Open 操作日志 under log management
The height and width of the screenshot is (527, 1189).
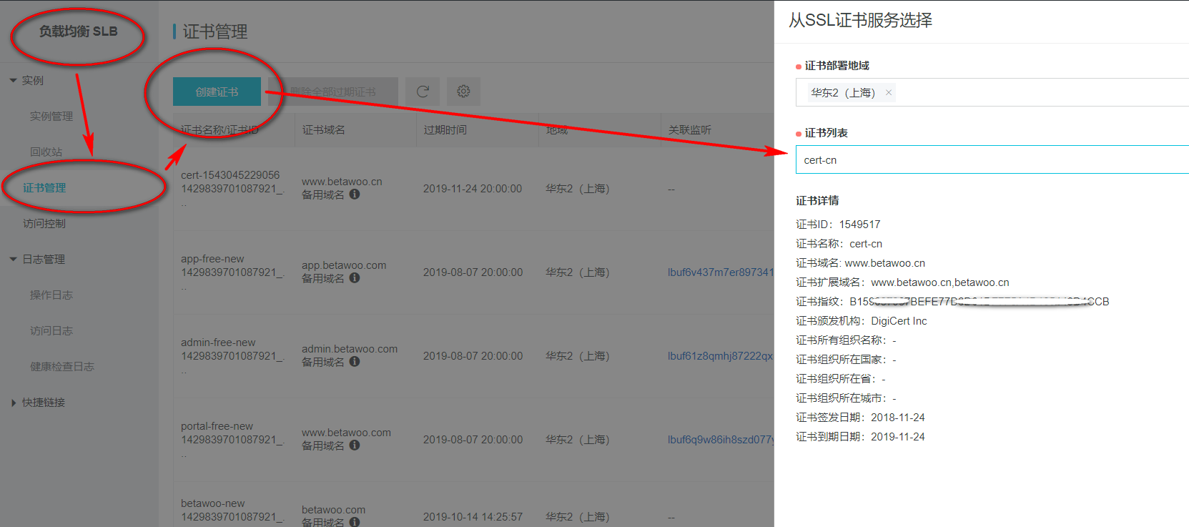pyautogui.click(x=51, y=295)
